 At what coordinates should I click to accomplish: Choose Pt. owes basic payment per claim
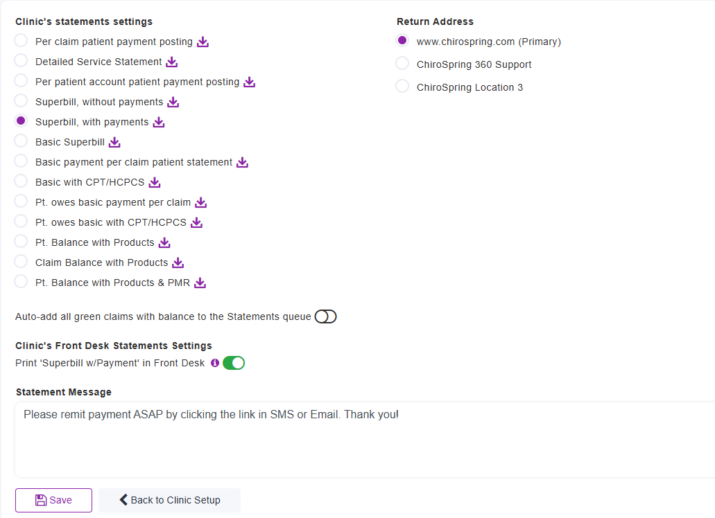pyautogui.click(x=21, y=202)
